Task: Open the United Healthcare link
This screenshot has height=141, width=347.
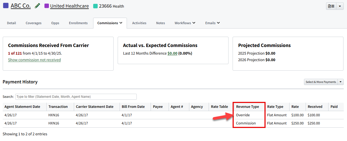Action: tap(69, 6)
